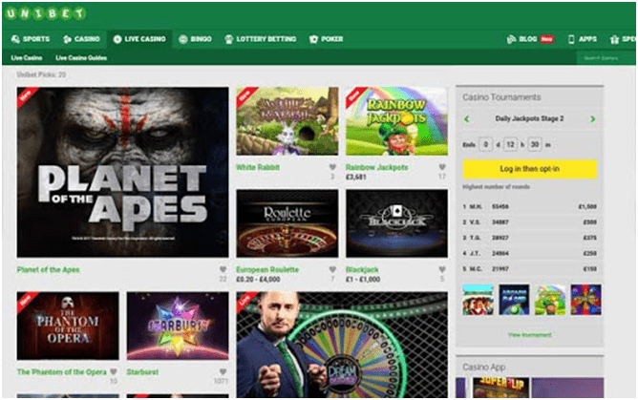Image resolution: width=638 pixels, height=400 pixels.
Task: Favorite Blackjack with heart icon
Action: 442,269
